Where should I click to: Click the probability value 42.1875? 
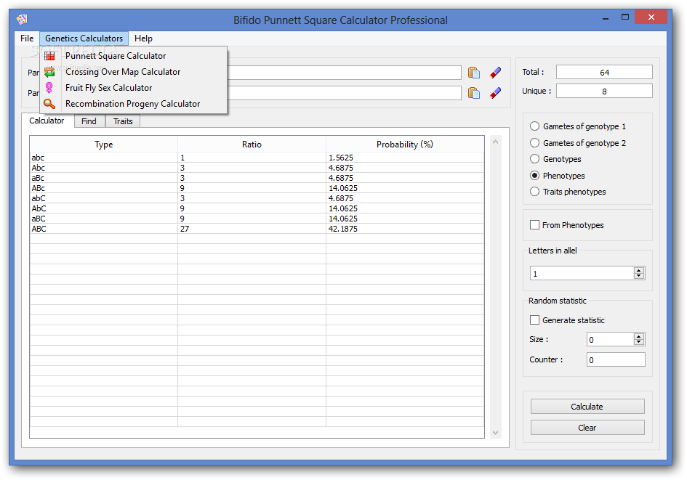point(343,229)
